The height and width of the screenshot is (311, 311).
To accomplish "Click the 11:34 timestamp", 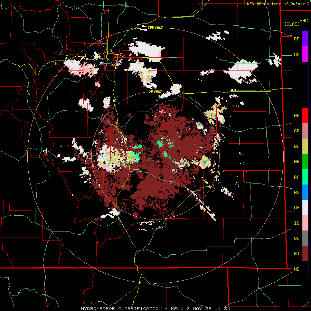I will tap(222, 309).
